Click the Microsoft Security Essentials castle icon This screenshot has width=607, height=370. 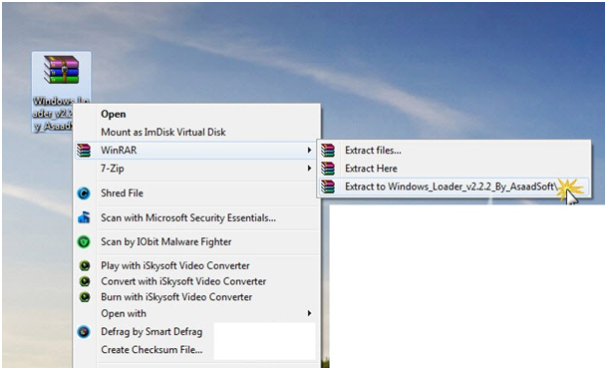[84, 217]
